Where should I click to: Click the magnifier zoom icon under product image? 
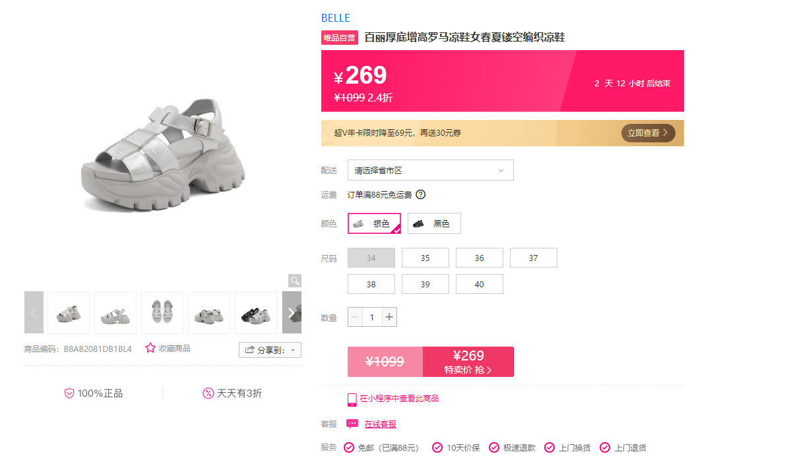295,281
